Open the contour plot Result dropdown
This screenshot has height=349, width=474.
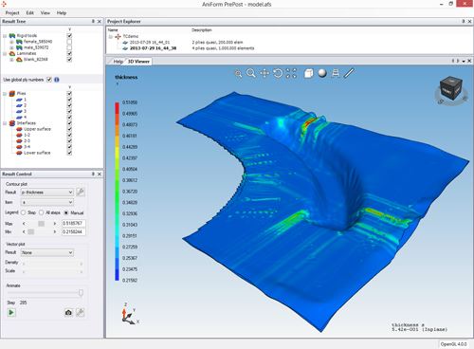(47, 193)
